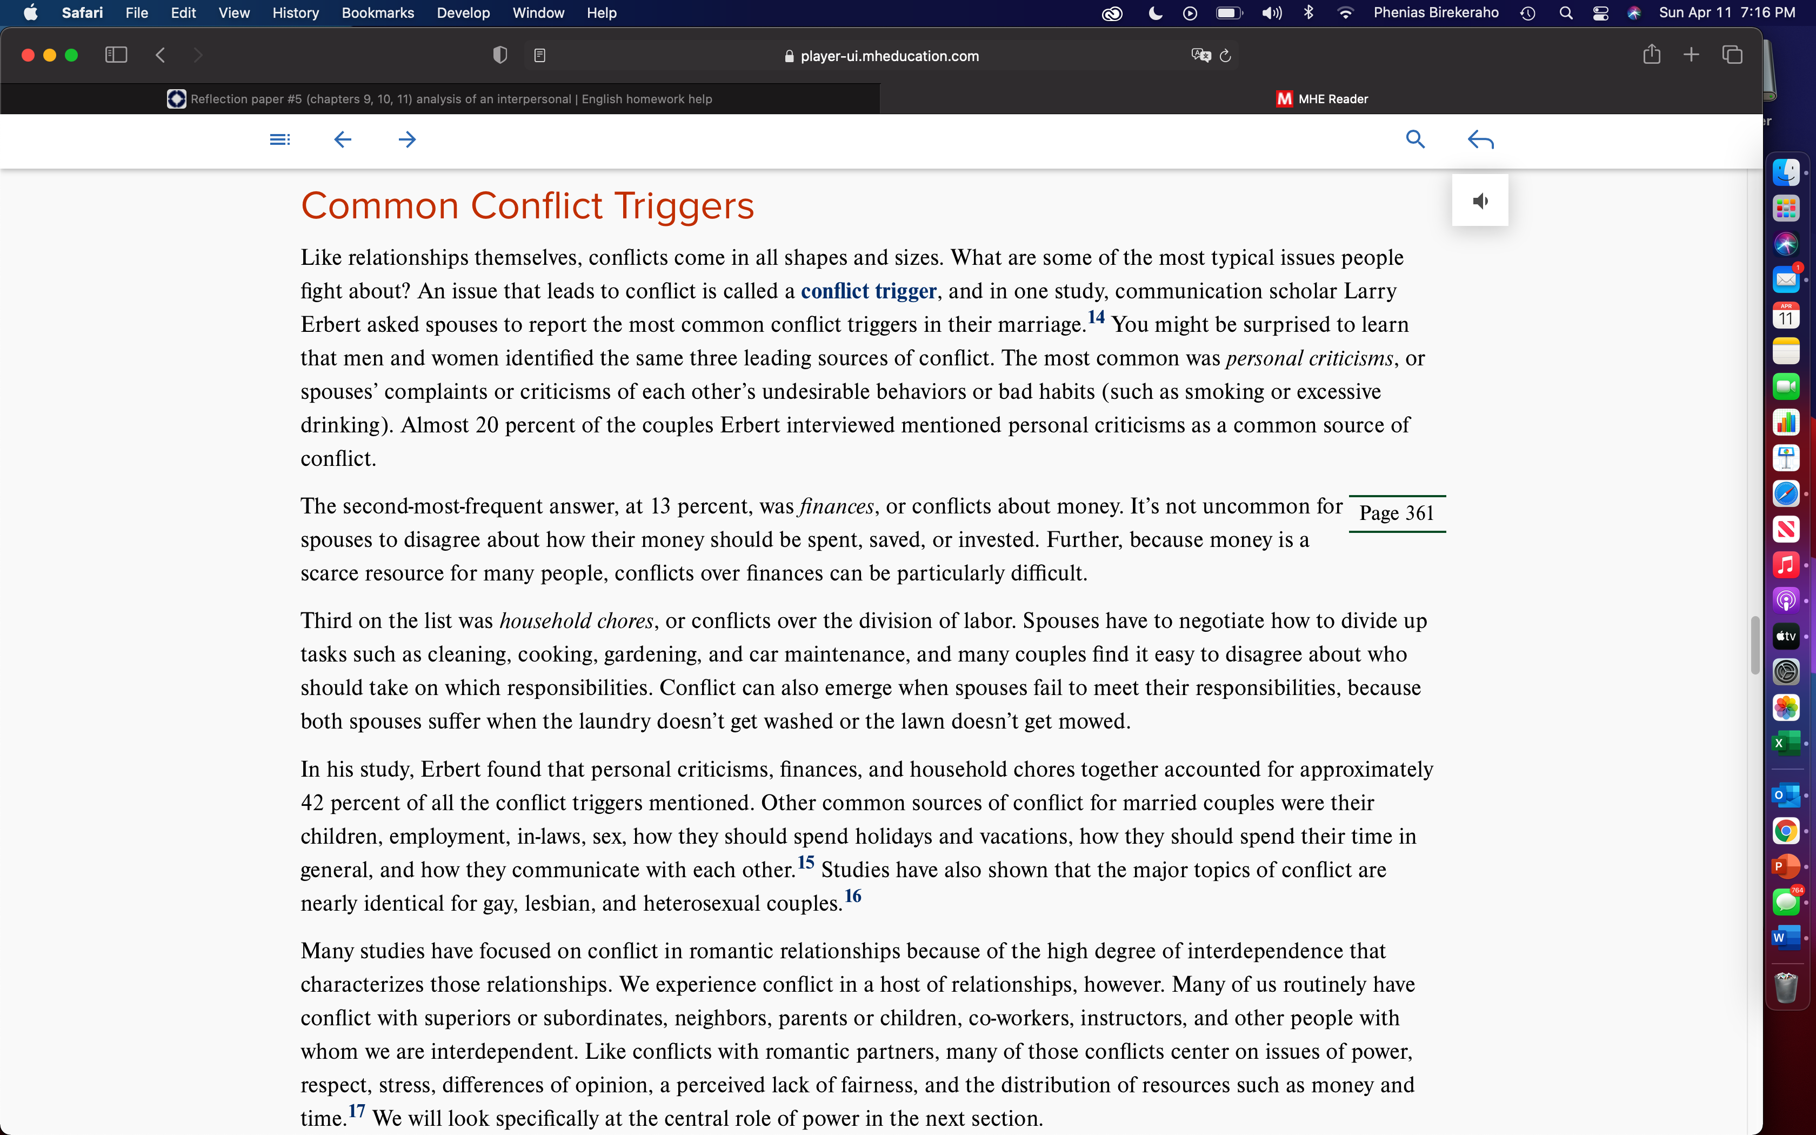Click the battery status icon
The image size is (1816, 1135).
1229,13
